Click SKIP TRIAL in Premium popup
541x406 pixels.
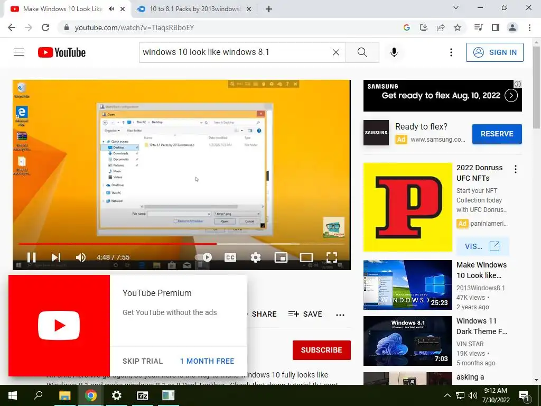click(x=143, y=361)
